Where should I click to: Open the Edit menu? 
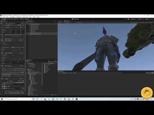coord(4,17)
